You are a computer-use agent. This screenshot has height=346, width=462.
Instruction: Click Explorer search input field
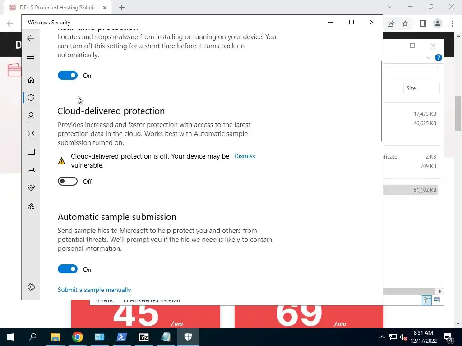[410, 73]
